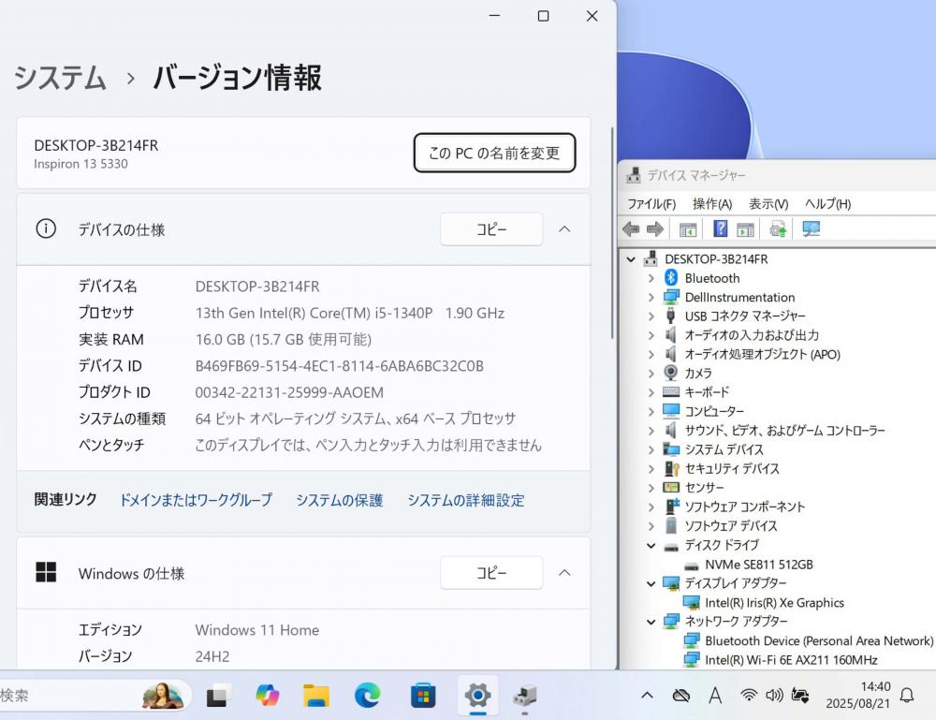The width and height of the screenshot is (936, 720).
Task: Select the ソフトウェア コンポーネント tree item
Action: [744, 507]
